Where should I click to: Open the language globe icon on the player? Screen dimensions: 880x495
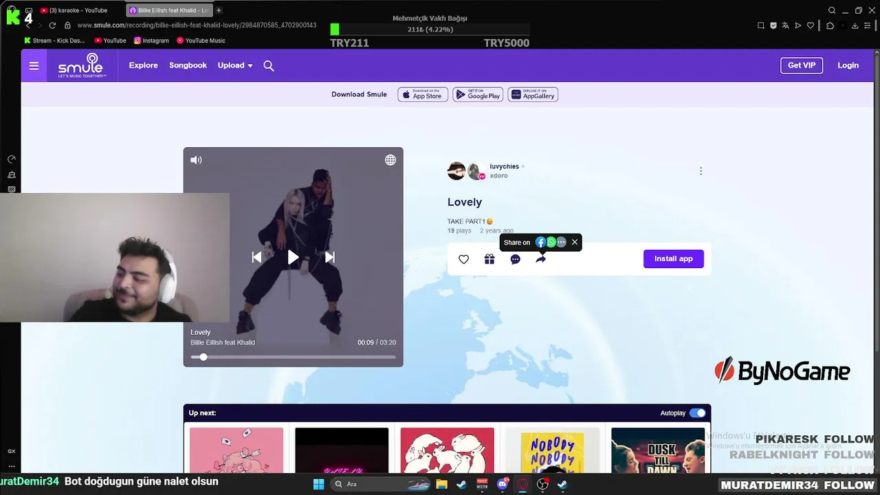(x=390, y=160)
